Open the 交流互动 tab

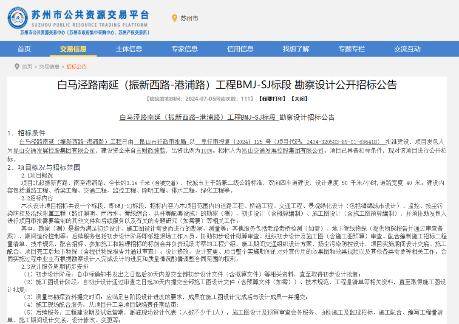click(407, 49)
